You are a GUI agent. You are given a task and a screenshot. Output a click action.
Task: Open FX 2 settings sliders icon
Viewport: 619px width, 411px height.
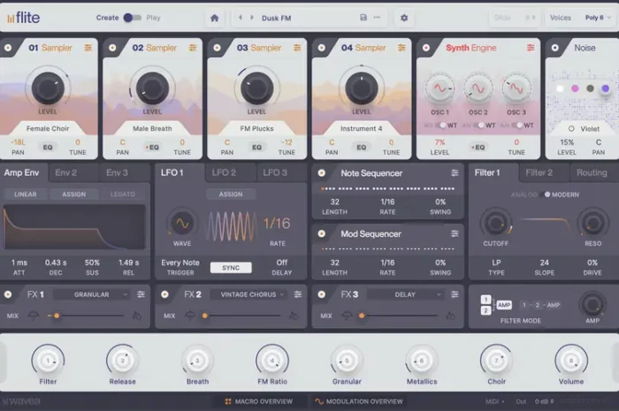click(296, 294)
